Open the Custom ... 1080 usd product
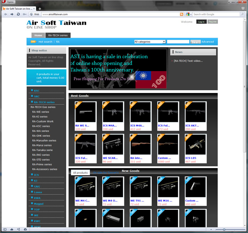Image resolution: width=248 pixels, height=233 pixels. (168, 149)
